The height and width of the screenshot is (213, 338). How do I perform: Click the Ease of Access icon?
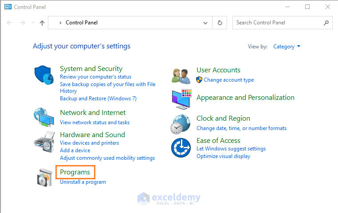click(181, 147)
